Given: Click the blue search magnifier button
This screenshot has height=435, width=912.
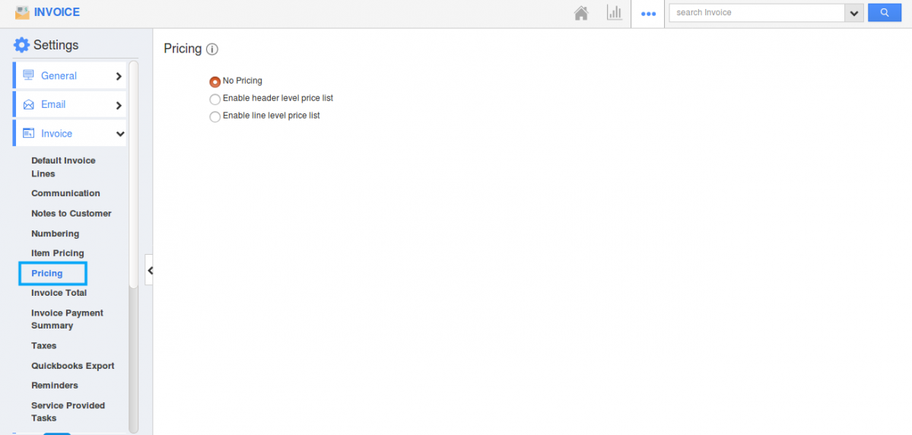Looking at the screenshot, I should (x=884, y=12).
